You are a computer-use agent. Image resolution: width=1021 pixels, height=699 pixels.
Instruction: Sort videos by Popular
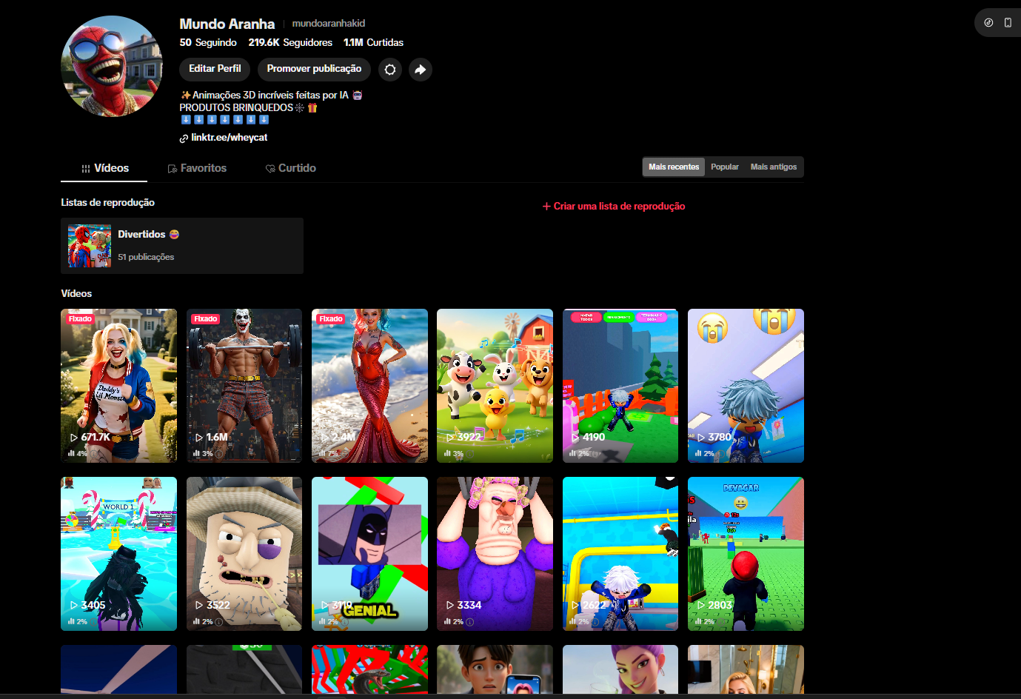[x=725, y=167]
